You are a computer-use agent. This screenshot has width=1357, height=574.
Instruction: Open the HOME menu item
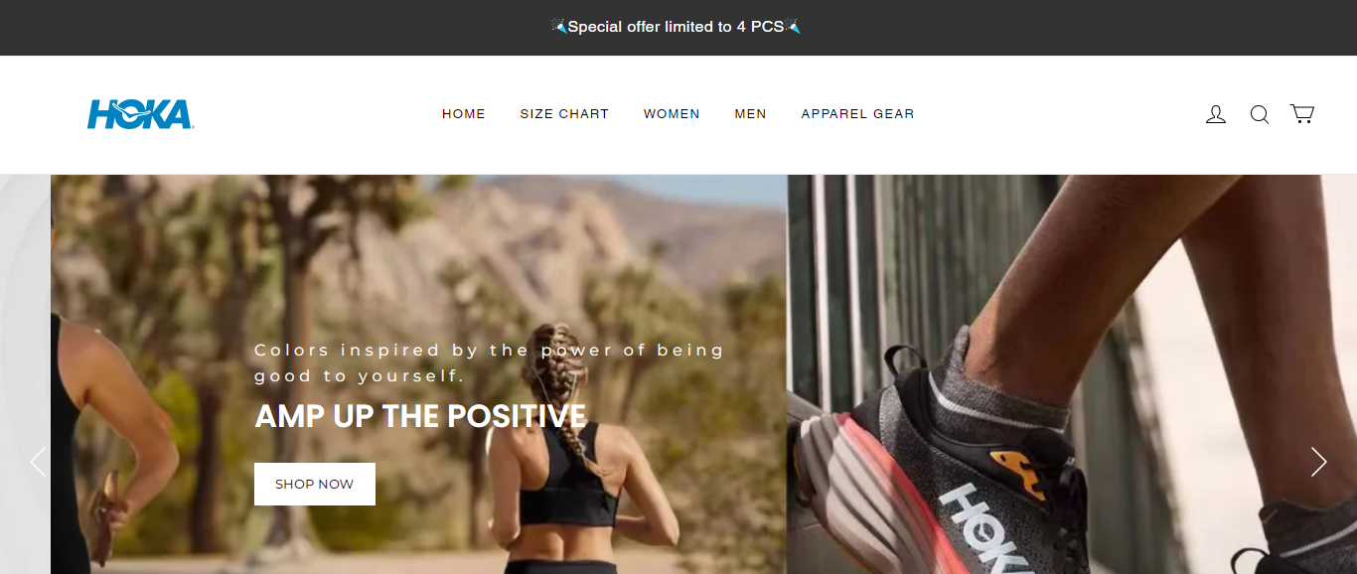point(464,114)
